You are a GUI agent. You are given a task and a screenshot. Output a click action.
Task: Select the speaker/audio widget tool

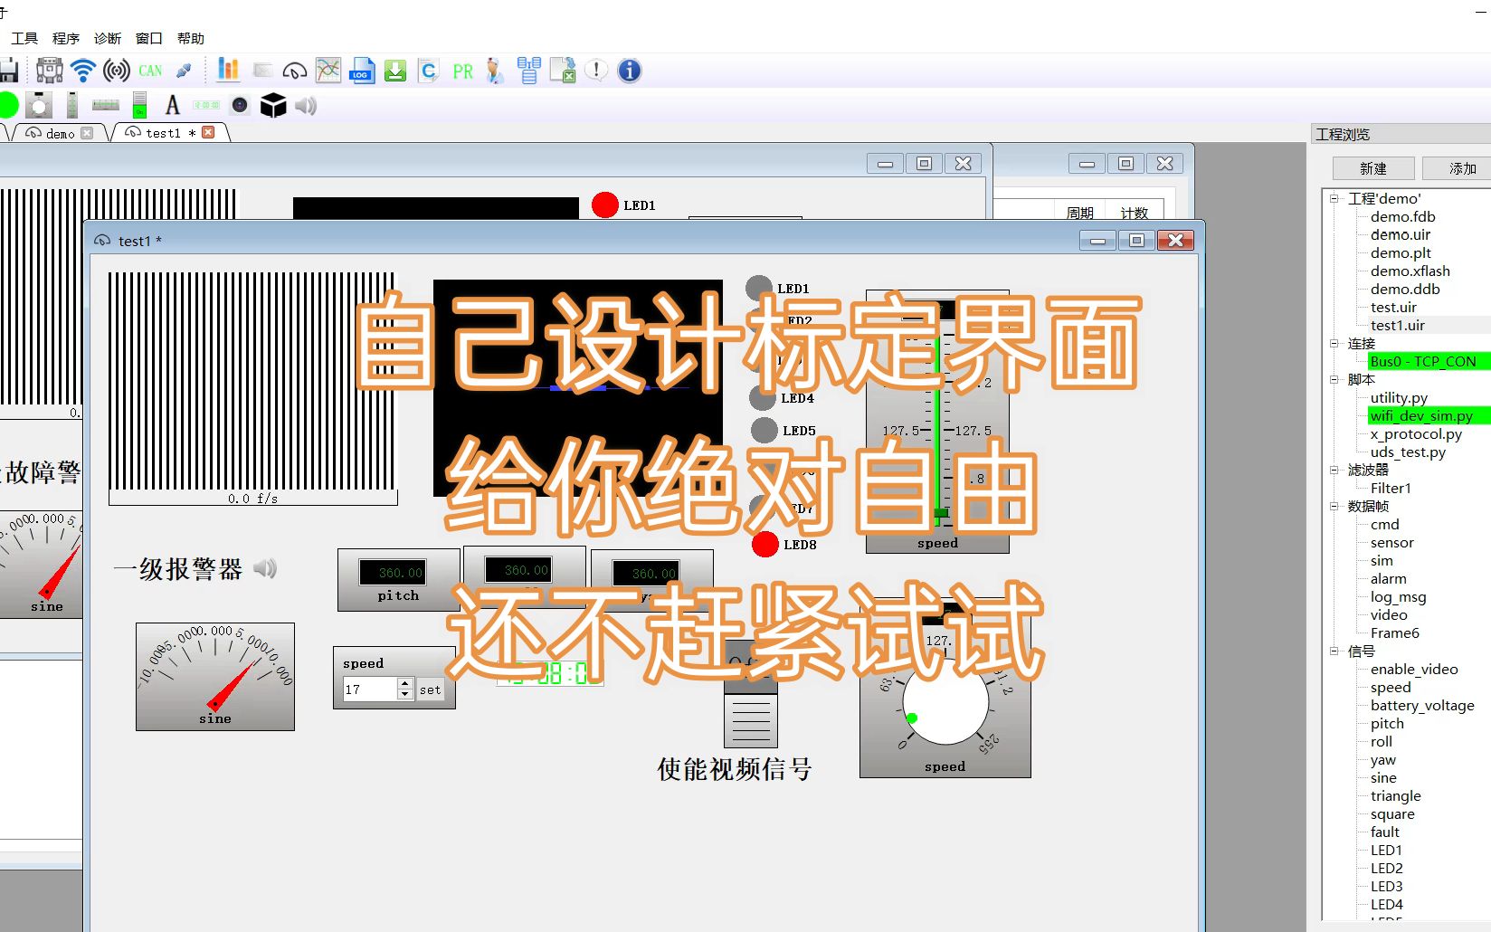306,105
